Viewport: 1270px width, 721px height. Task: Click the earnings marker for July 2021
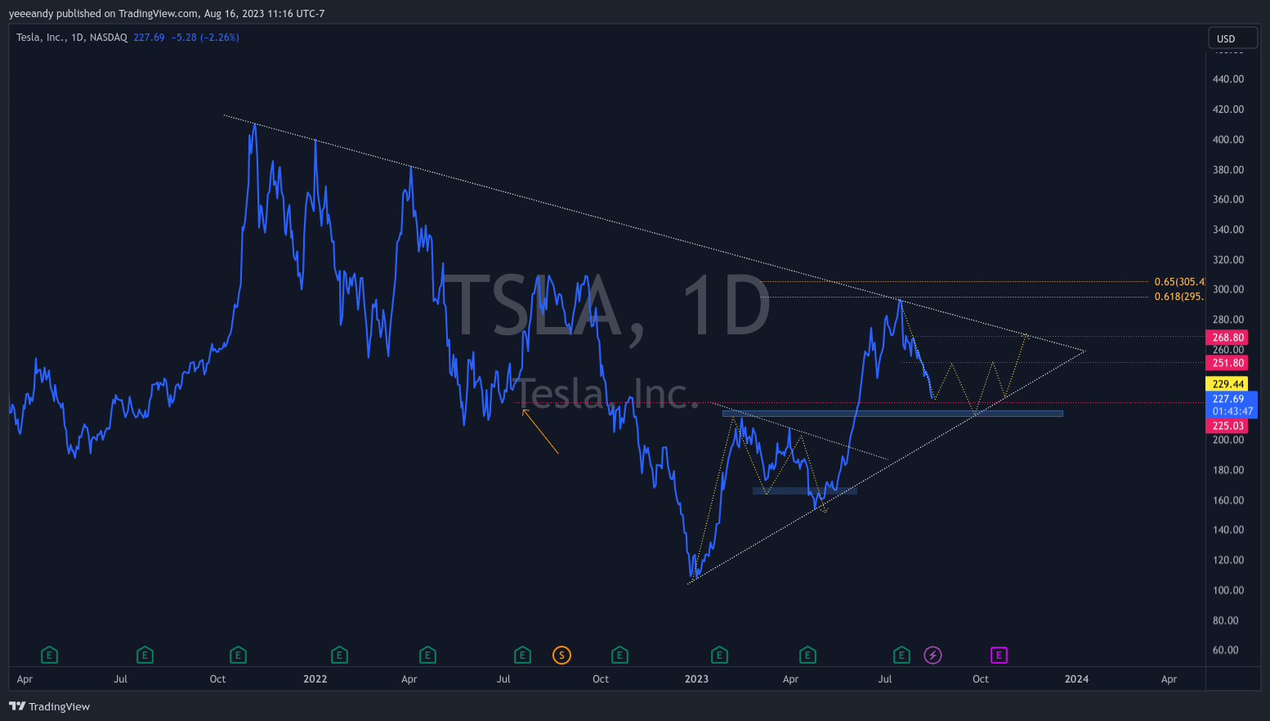145,655
